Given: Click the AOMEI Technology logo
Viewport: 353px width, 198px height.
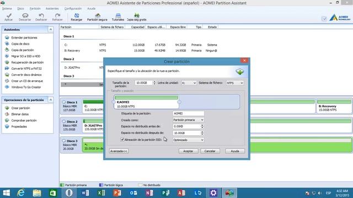Looking at the screenshot, I should [x=340, y=18].
